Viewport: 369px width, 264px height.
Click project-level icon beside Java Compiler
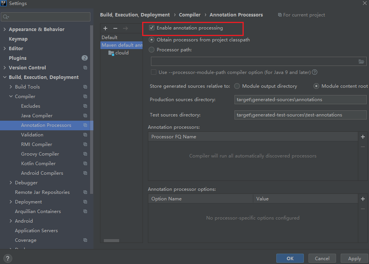click(85, 116)
